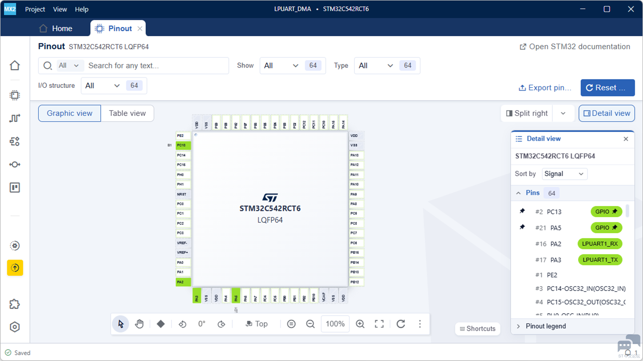Viewport: 643px width, 361px height.
Task: Click the Reset button
Action: pyautogui.click(x=608, y=88)
